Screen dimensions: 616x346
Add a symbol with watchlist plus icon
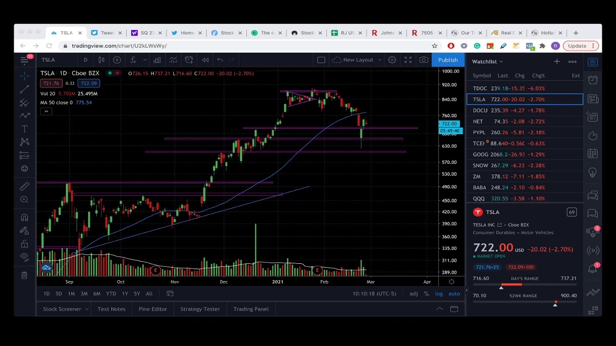[556, 62]
